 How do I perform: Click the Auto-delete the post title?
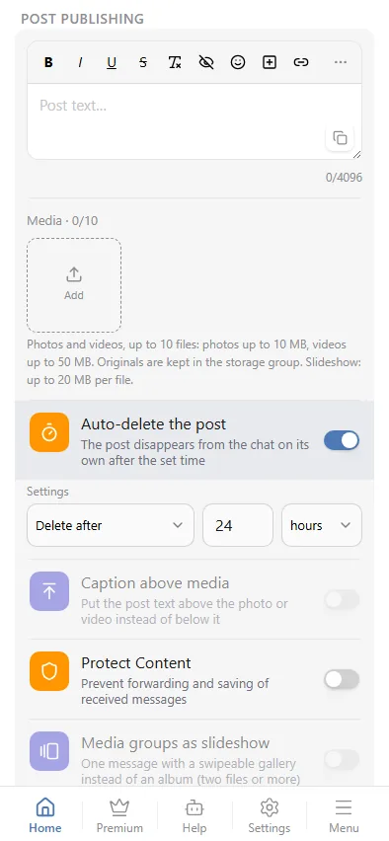(153, 423)
